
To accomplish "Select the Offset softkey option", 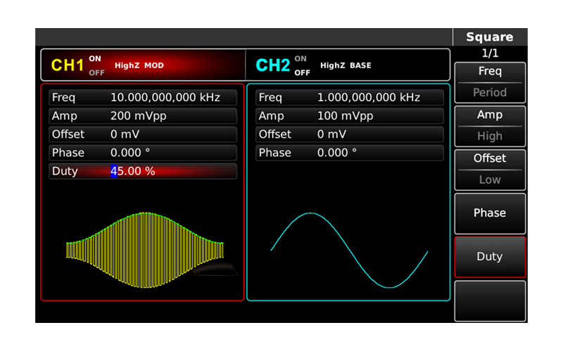I will click(490, 159).
